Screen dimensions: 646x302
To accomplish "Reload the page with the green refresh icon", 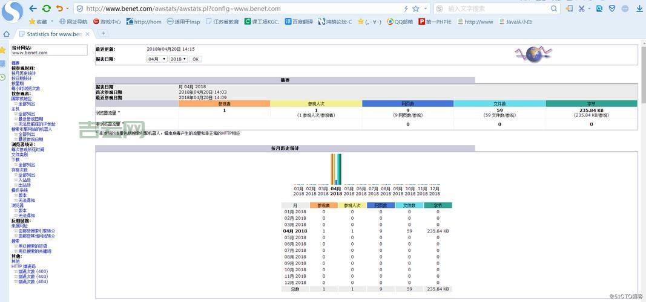I will point(47,8).
